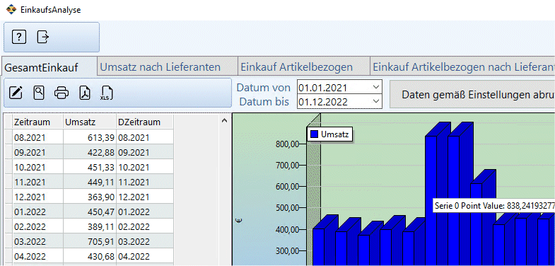555x266 pixels.
Task: Sort by the Umsatz column header
Action: tap(90, 122)
